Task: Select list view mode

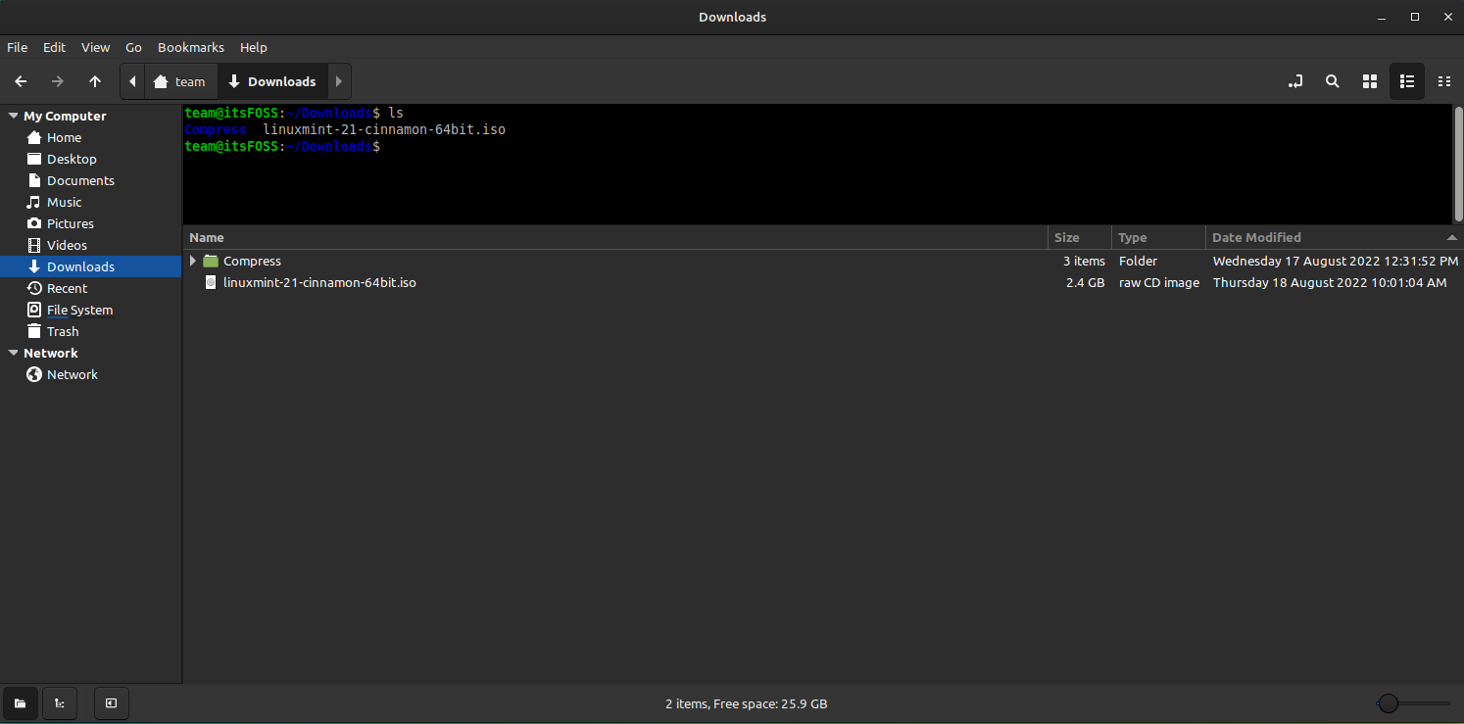Action: [1406, 81]
